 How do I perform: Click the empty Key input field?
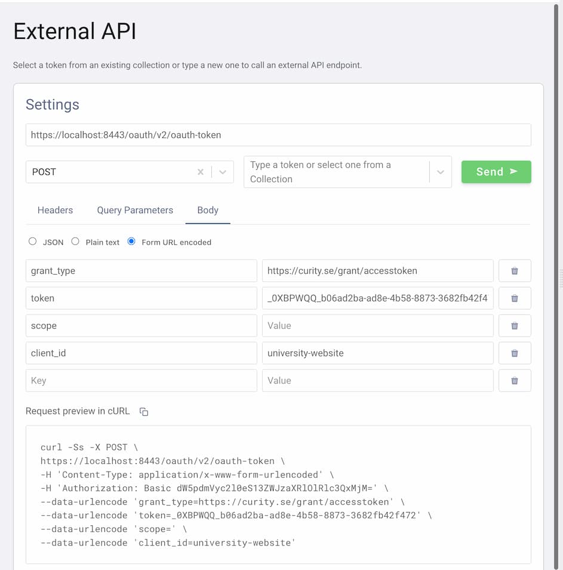click(141, 380)
